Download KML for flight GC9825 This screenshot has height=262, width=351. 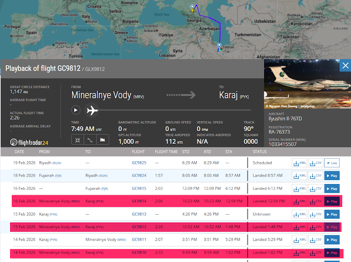tap(300, 163)
